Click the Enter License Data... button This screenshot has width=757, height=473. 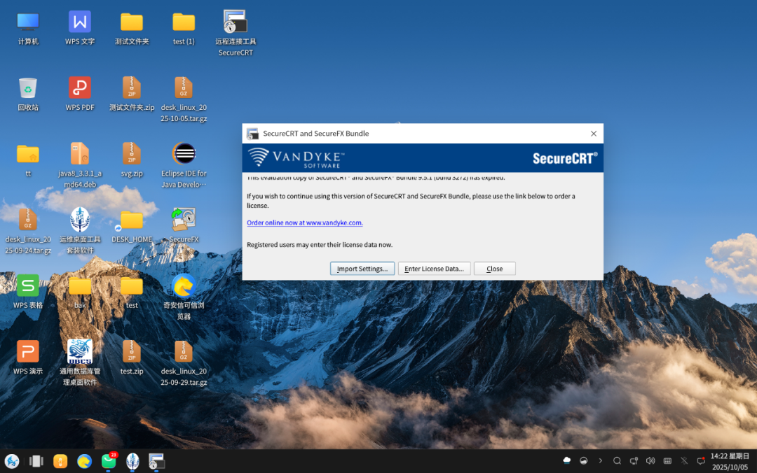click(434, 269)
